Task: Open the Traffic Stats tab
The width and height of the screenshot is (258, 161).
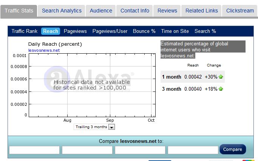Action: pos(19,11)
